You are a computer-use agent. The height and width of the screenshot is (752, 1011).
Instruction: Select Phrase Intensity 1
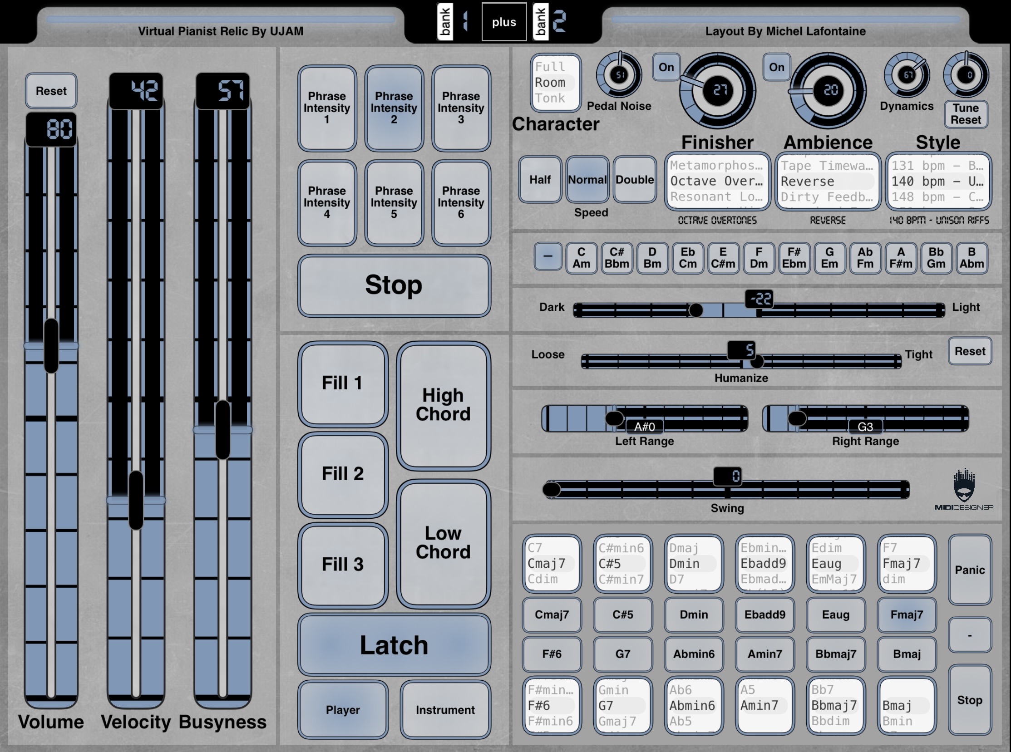[327, 108]
